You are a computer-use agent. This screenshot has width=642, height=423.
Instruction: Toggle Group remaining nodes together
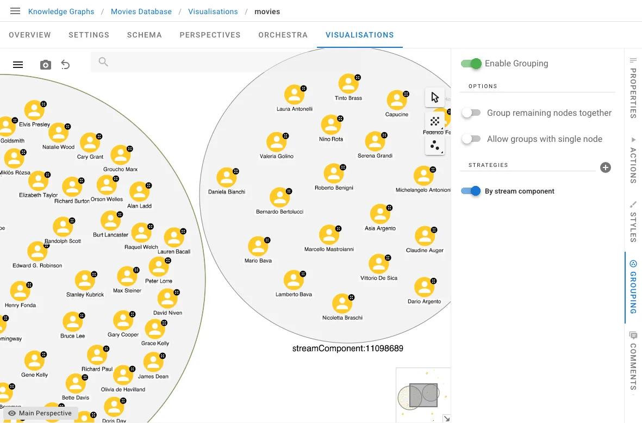(471, 113)
